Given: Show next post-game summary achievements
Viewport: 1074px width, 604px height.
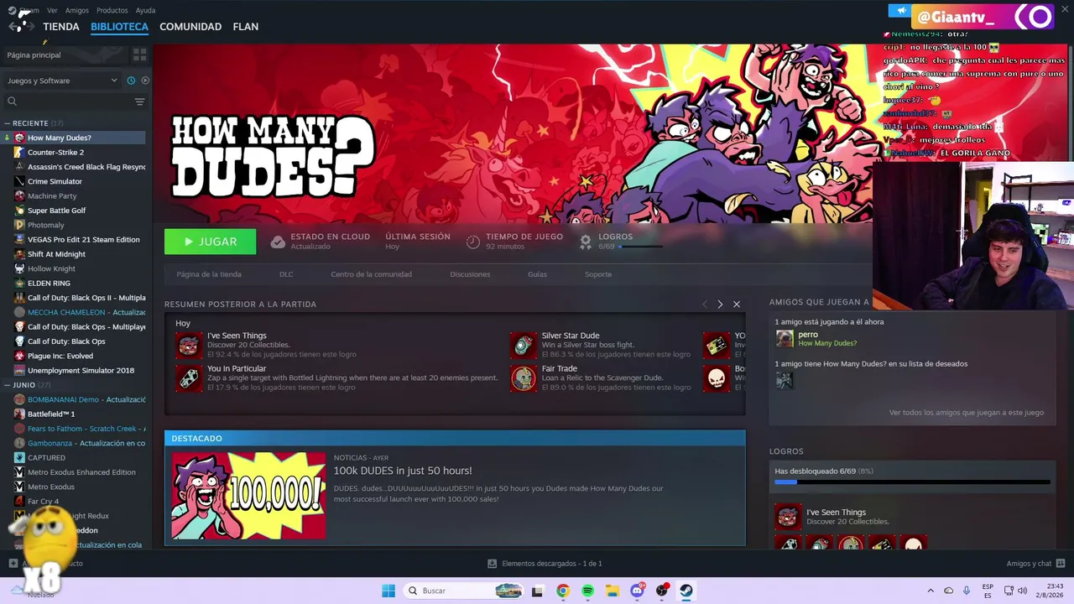Looking at the screenshot, I should [x=720, y=304].
